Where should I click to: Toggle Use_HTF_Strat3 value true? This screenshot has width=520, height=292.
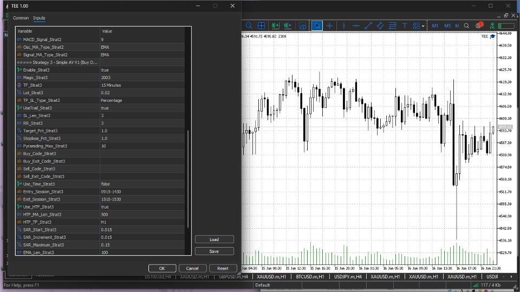tap(142, 207)
